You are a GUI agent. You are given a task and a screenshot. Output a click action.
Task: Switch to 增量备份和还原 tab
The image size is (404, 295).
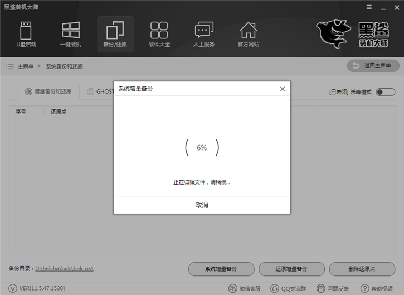point(48,91)
